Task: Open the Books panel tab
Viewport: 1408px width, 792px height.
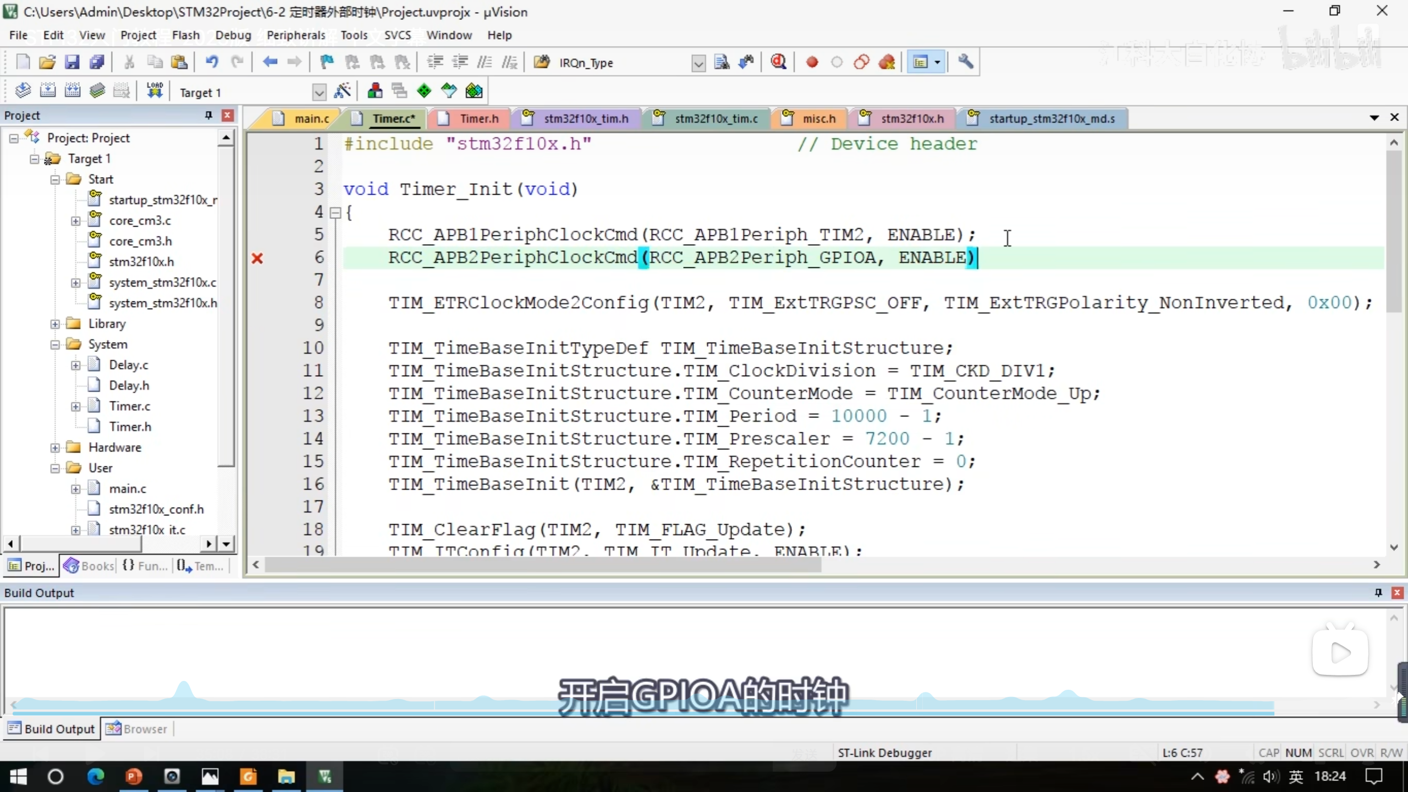Action: coord(89,565)
